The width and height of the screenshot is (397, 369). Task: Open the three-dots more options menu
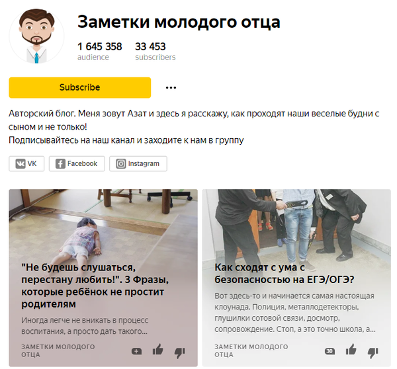(x=171, y=87)
